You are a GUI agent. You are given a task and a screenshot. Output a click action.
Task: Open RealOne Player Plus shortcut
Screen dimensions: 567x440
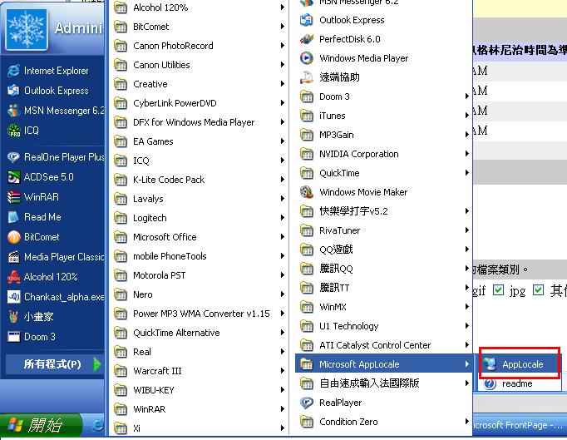pos(54,157)
